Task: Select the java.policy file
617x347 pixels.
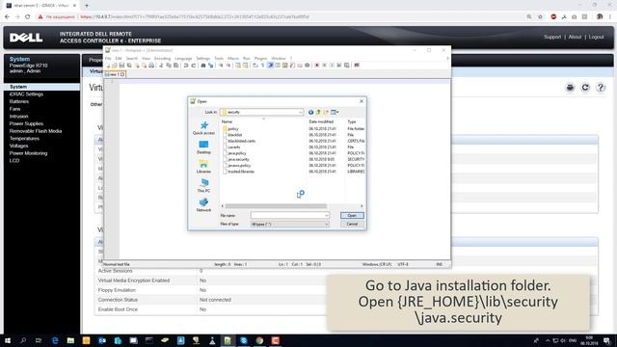Action: [234, 153]
